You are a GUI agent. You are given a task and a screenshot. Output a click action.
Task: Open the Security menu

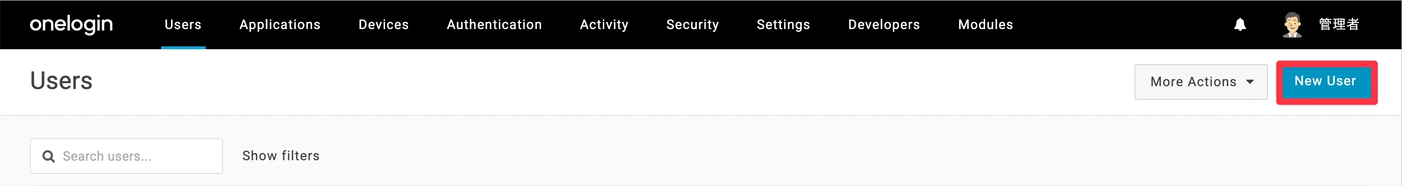click(x=692, y=24)
